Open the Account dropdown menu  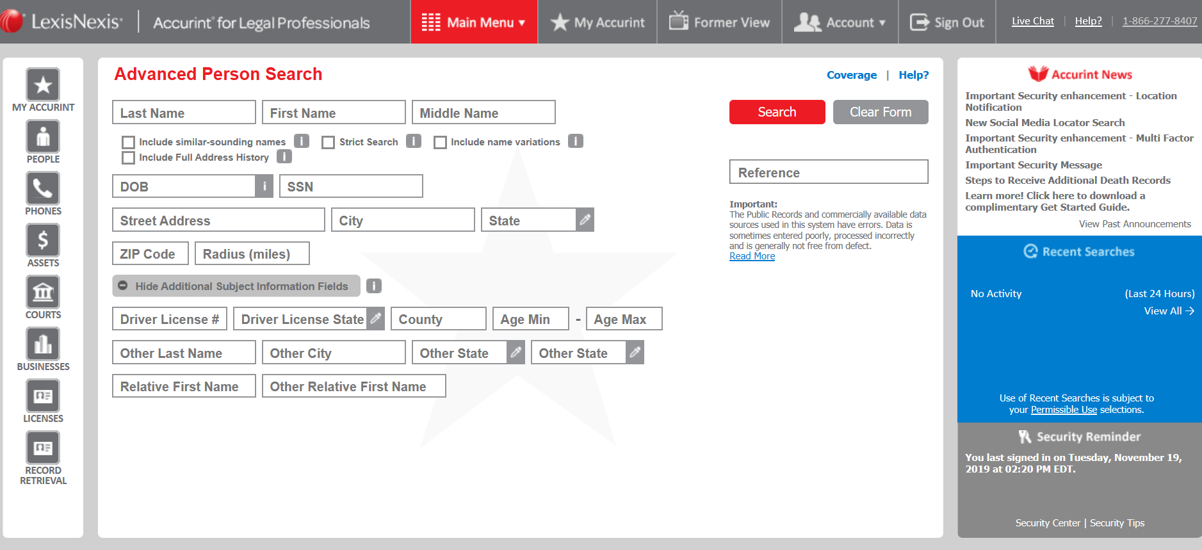tap(840, 22)
